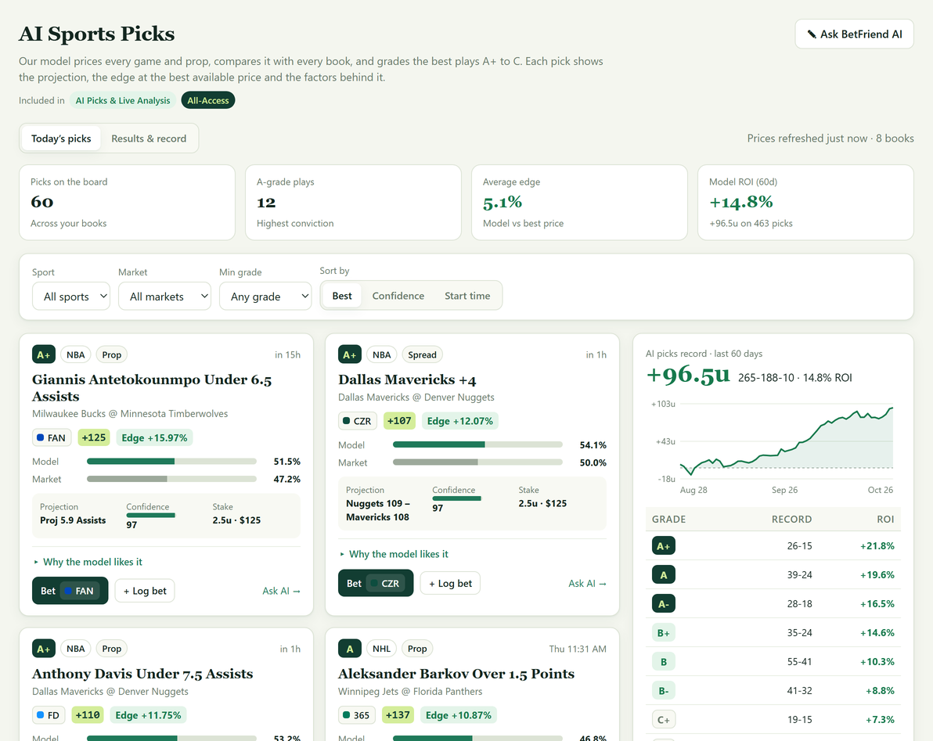Click the A+ grade badge on Giannis card

tap(43, 354)
